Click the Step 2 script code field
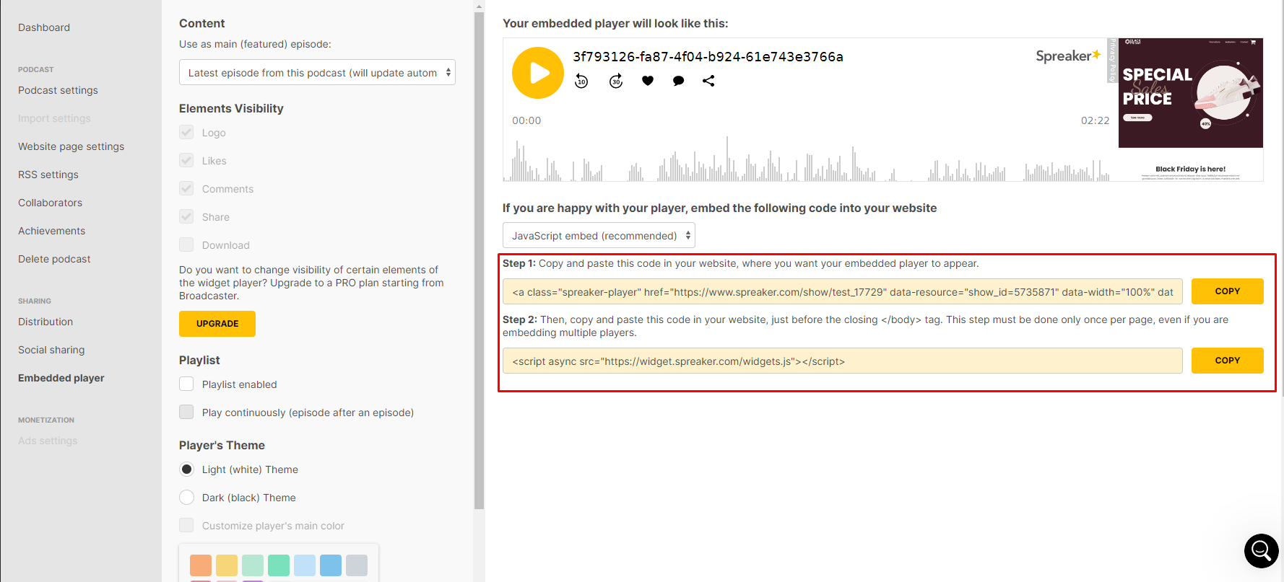The image size is (1284, 582). coord(842,361)
